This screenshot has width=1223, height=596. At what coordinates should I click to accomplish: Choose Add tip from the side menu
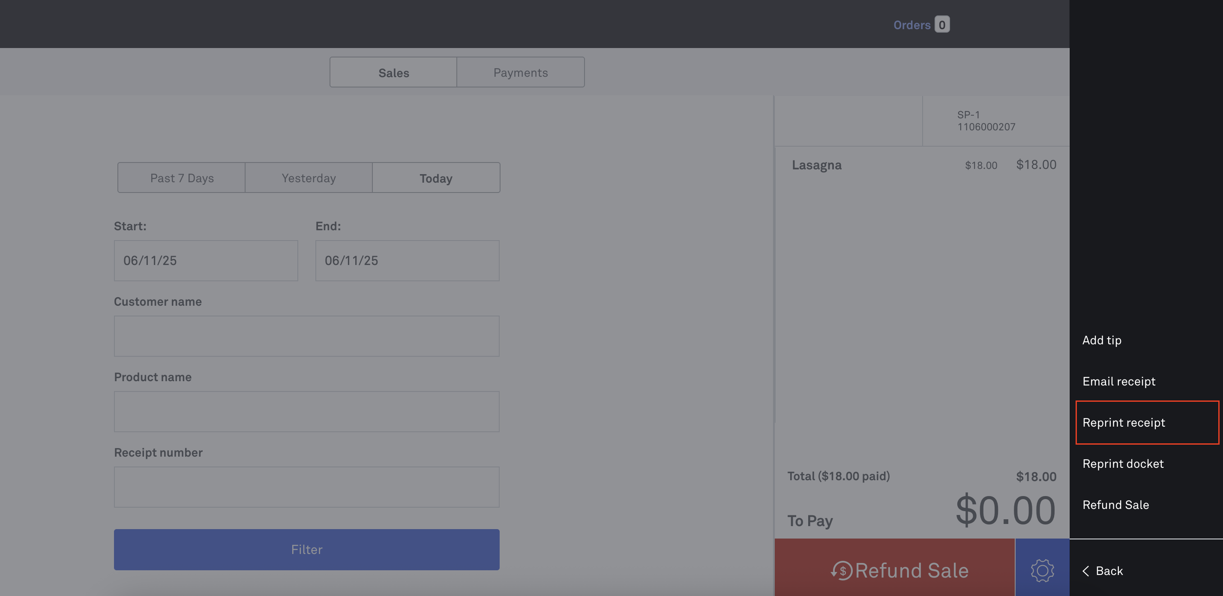click(x=1101, y=340)
